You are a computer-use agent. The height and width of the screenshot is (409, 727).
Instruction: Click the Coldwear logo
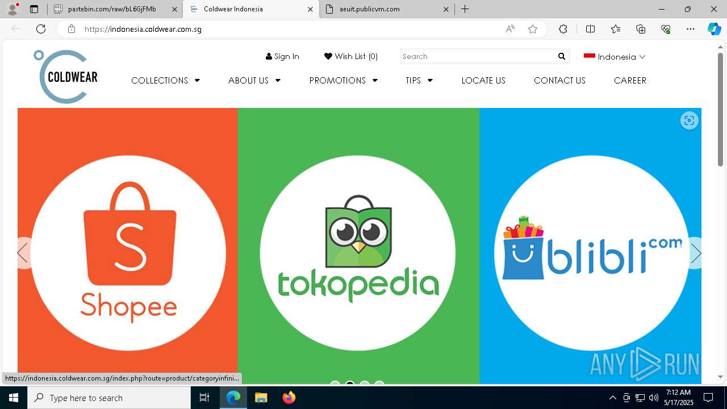coord(65,77)
